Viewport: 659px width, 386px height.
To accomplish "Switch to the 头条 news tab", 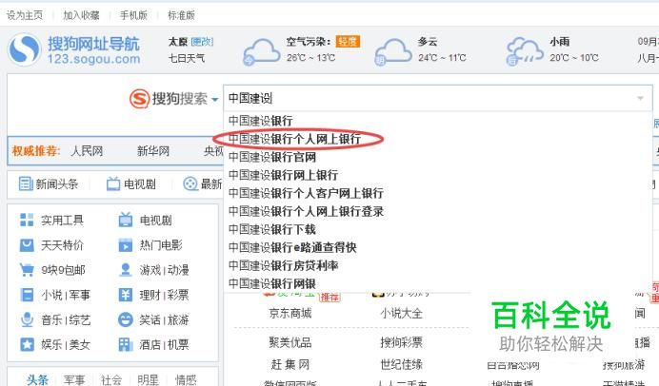I will [x=37, y=380].
